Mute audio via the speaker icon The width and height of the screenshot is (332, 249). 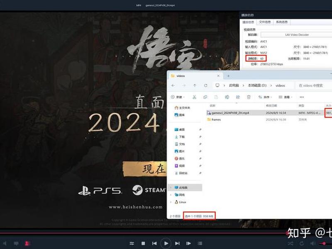[312, 244]
